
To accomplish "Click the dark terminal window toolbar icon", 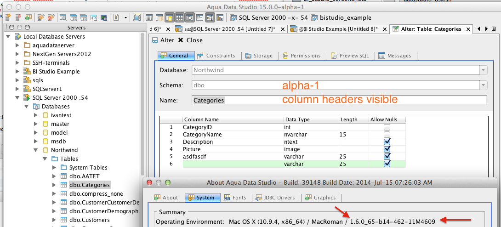I will coord(104,18).
